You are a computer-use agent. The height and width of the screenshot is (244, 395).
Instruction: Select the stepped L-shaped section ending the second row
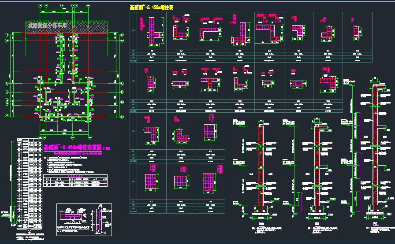click(x=327, y=81)
